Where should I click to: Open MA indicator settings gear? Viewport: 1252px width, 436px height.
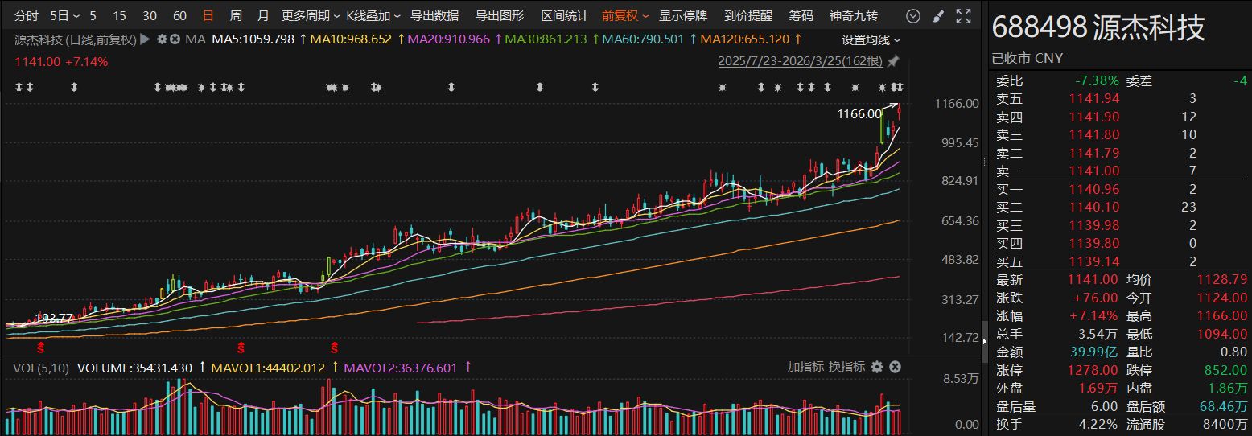coord(162,39)
